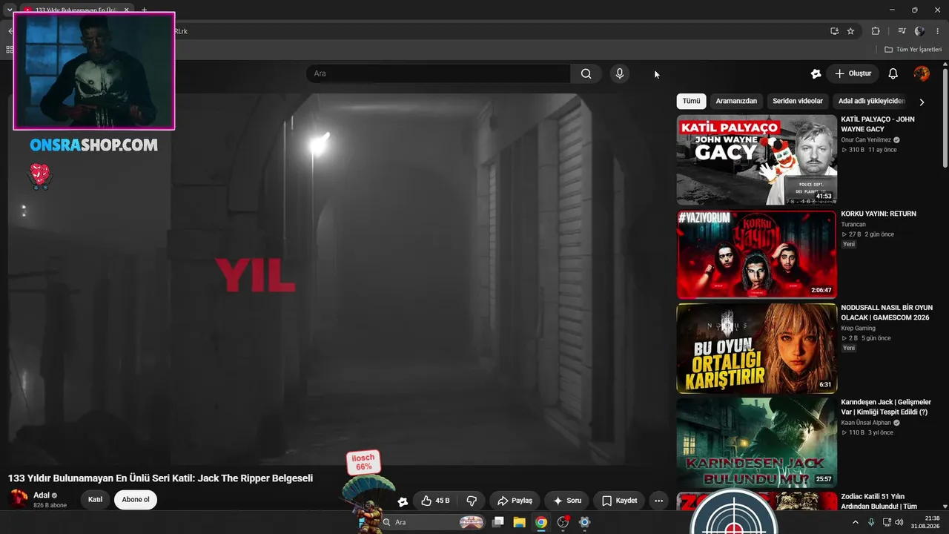
Task: Select the Adal adlı yükleyiciden chip
Action: coord(872,101)
